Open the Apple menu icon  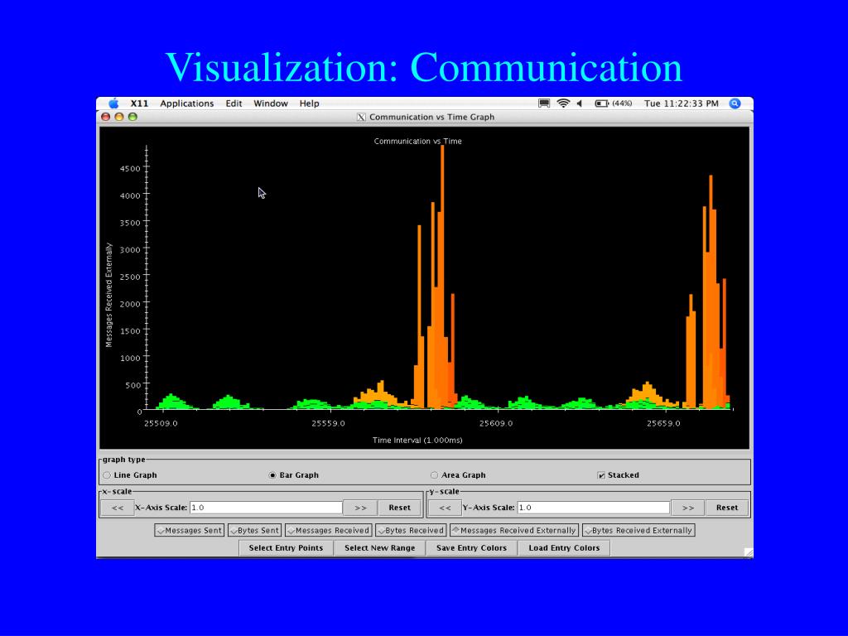113,104
